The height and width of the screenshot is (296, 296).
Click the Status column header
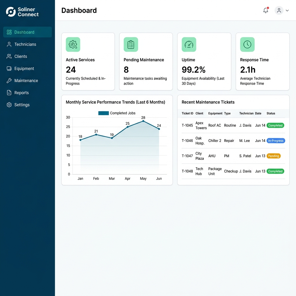pyautogui.click(x=271, y=113)
